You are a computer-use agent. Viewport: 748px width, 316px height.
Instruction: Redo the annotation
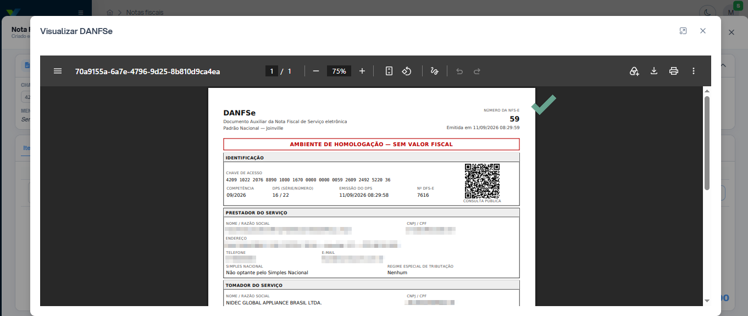(477, 71)
